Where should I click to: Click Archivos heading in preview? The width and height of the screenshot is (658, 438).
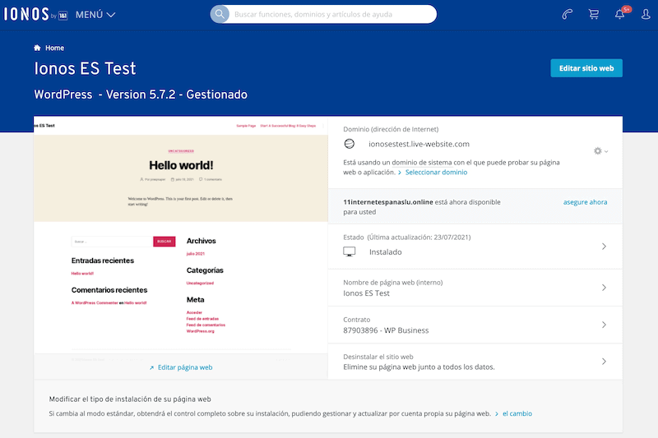click(201, 241)
